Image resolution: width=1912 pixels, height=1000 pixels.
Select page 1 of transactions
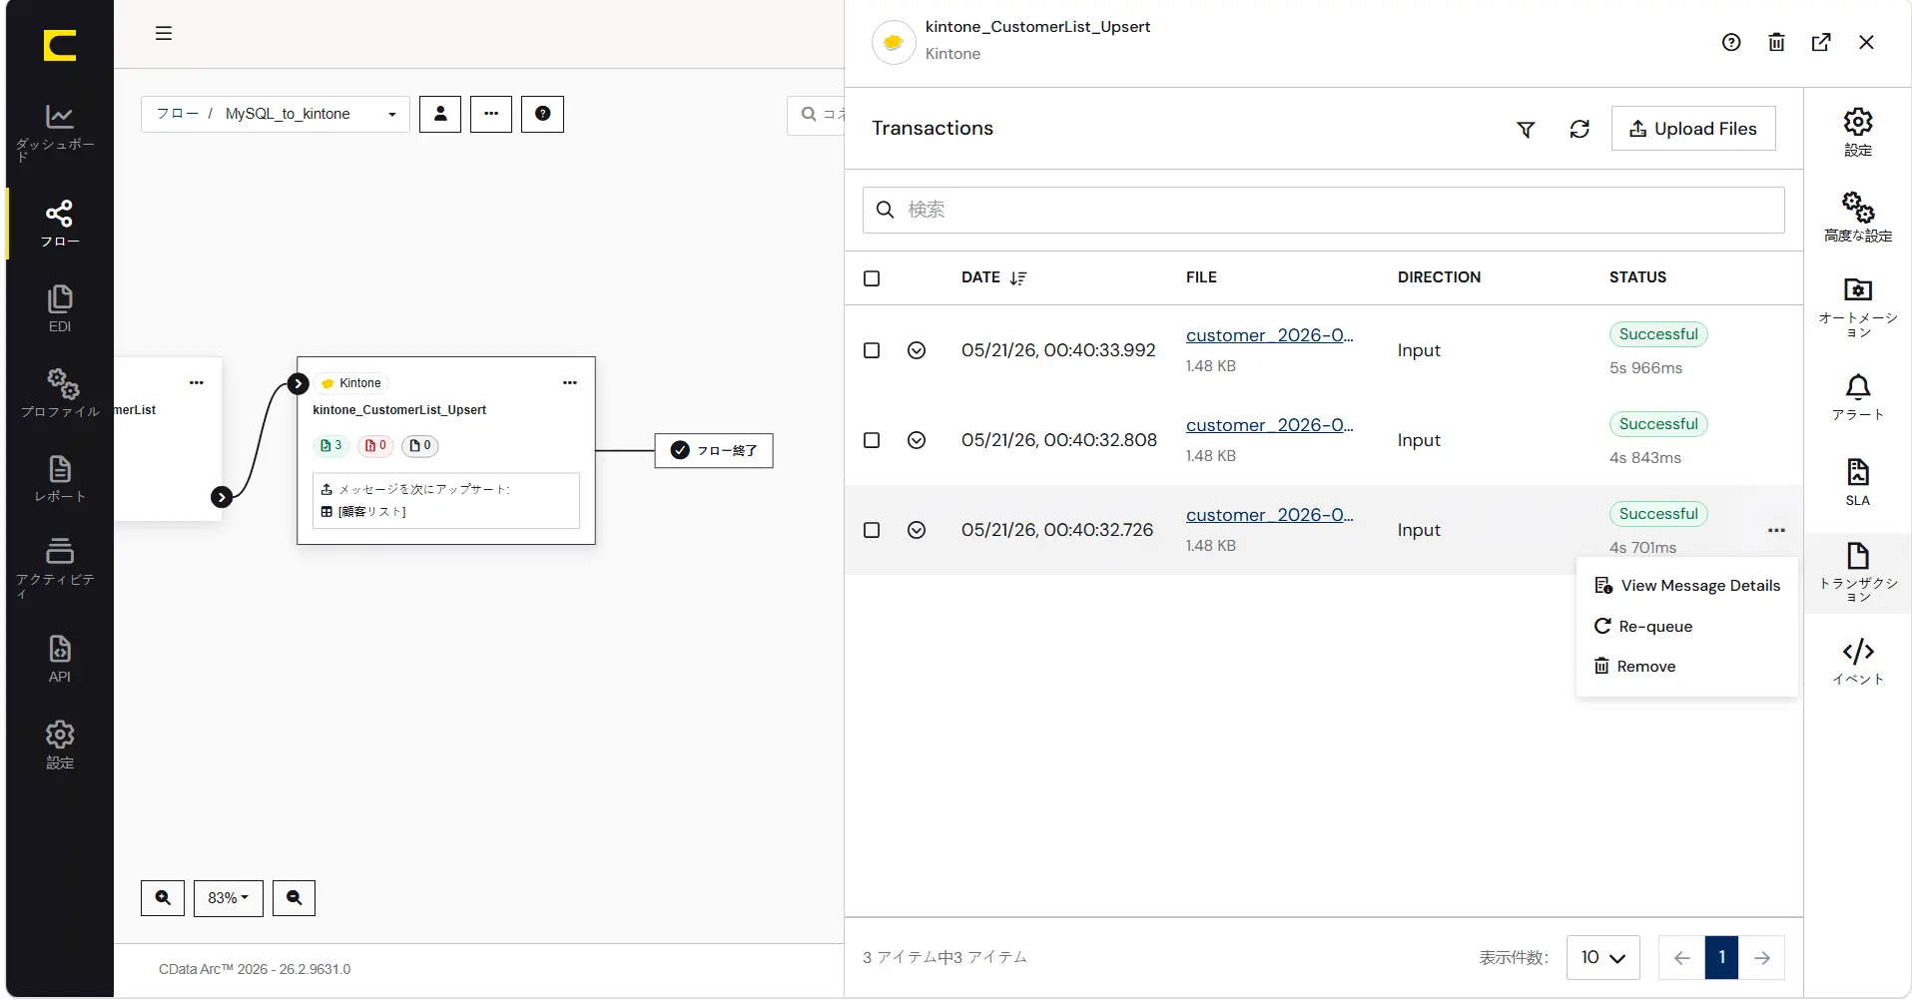pyautogui.click(x=1721, y=957)
